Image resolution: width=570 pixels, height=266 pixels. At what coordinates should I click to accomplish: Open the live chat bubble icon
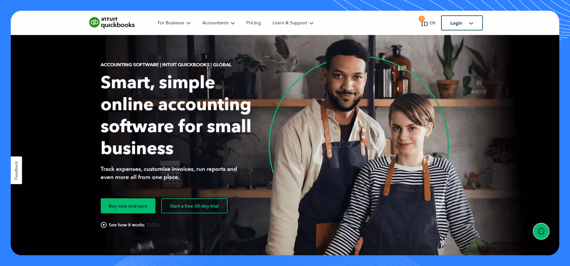click(541, 231)
